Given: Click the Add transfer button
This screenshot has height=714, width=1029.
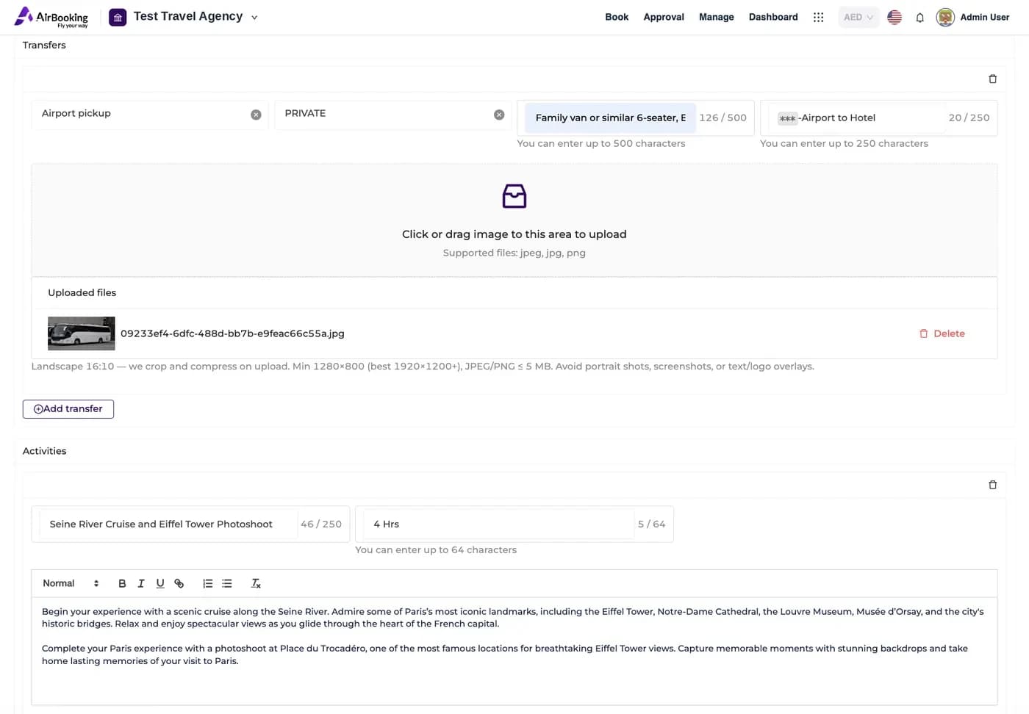Looking at the screenshot, I should coord(68,409).
